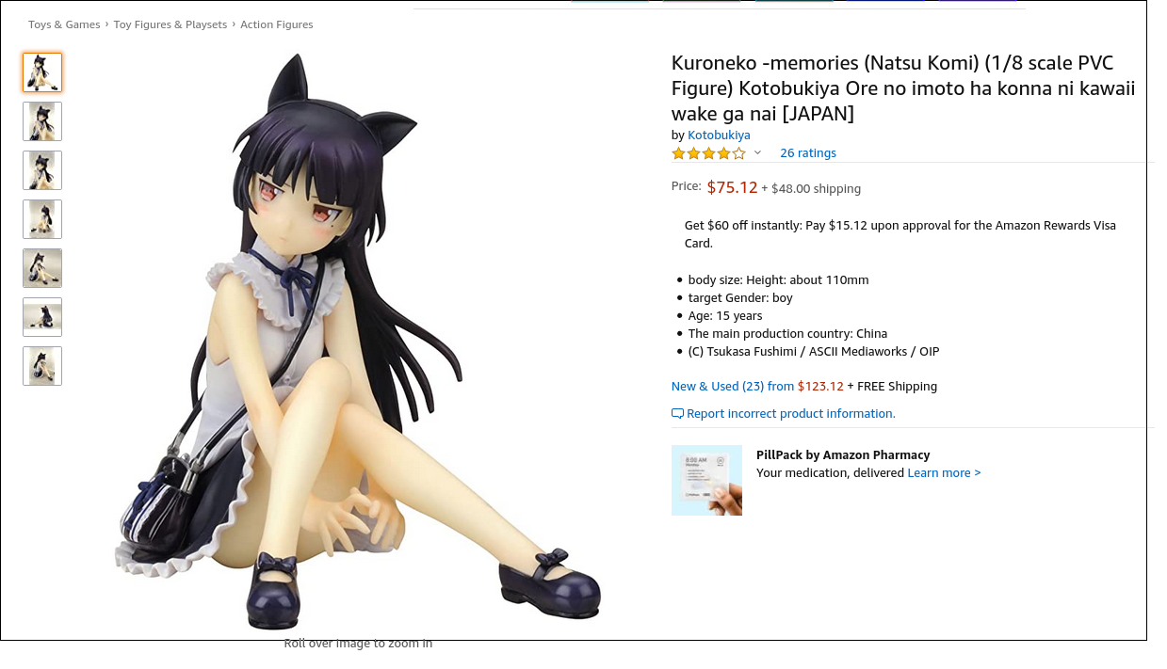Click Learn more about PillPack

944,473
